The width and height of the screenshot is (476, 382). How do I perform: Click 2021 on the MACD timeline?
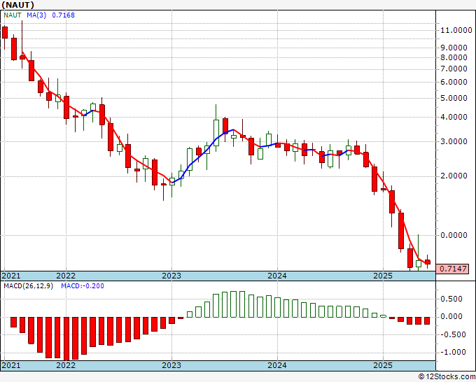coord(11,365)
